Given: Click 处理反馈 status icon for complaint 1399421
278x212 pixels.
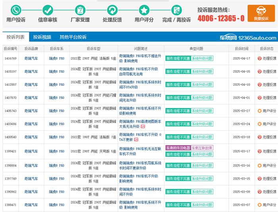Looking at the screenshot, I should click(259, 151).
